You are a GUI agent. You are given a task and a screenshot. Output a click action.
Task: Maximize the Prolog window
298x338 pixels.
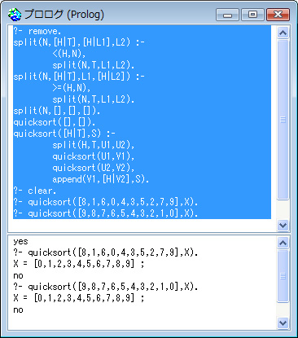click(252, 15)
